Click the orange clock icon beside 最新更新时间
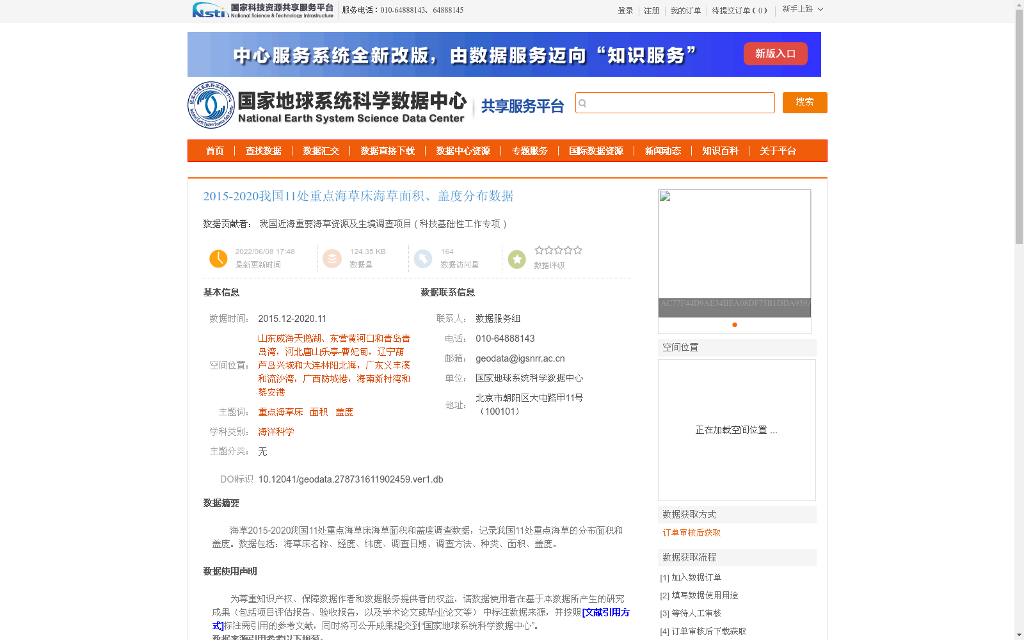 pyautogui.click(x=218, y=259)
